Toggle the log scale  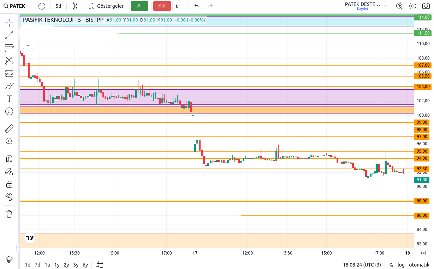pos(401,265)
